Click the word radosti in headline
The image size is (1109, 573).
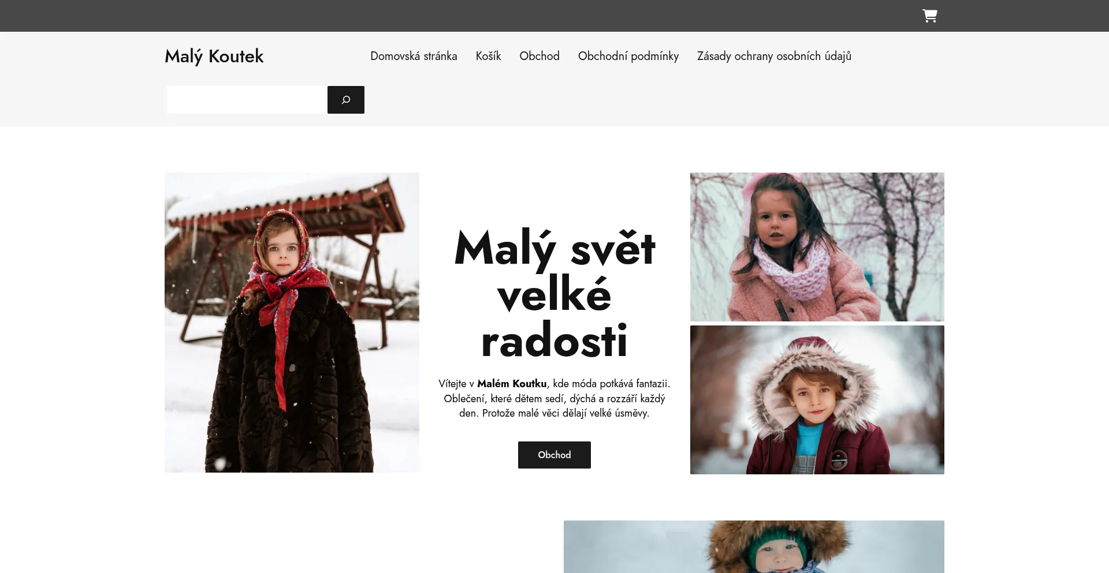coord(554,340)
